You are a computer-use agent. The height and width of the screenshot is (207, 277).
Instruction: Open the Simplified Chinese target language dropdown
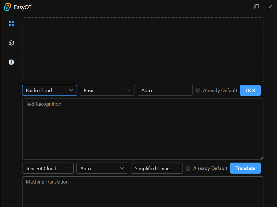coord(157,168)
